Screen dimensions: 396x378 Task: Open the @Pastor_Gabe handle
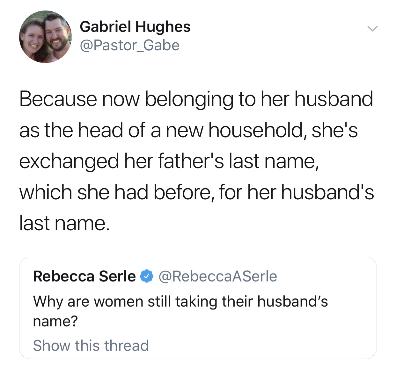point(129,45)
